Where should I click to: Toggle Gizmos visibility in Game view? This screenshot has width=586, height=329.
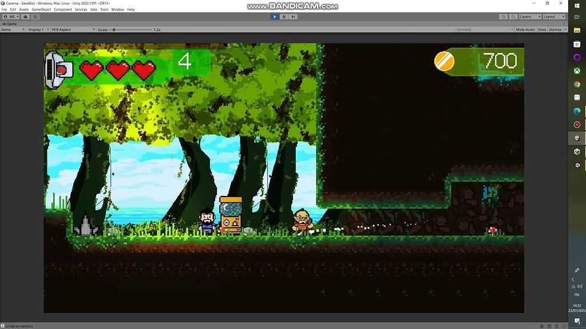[554, 29]
